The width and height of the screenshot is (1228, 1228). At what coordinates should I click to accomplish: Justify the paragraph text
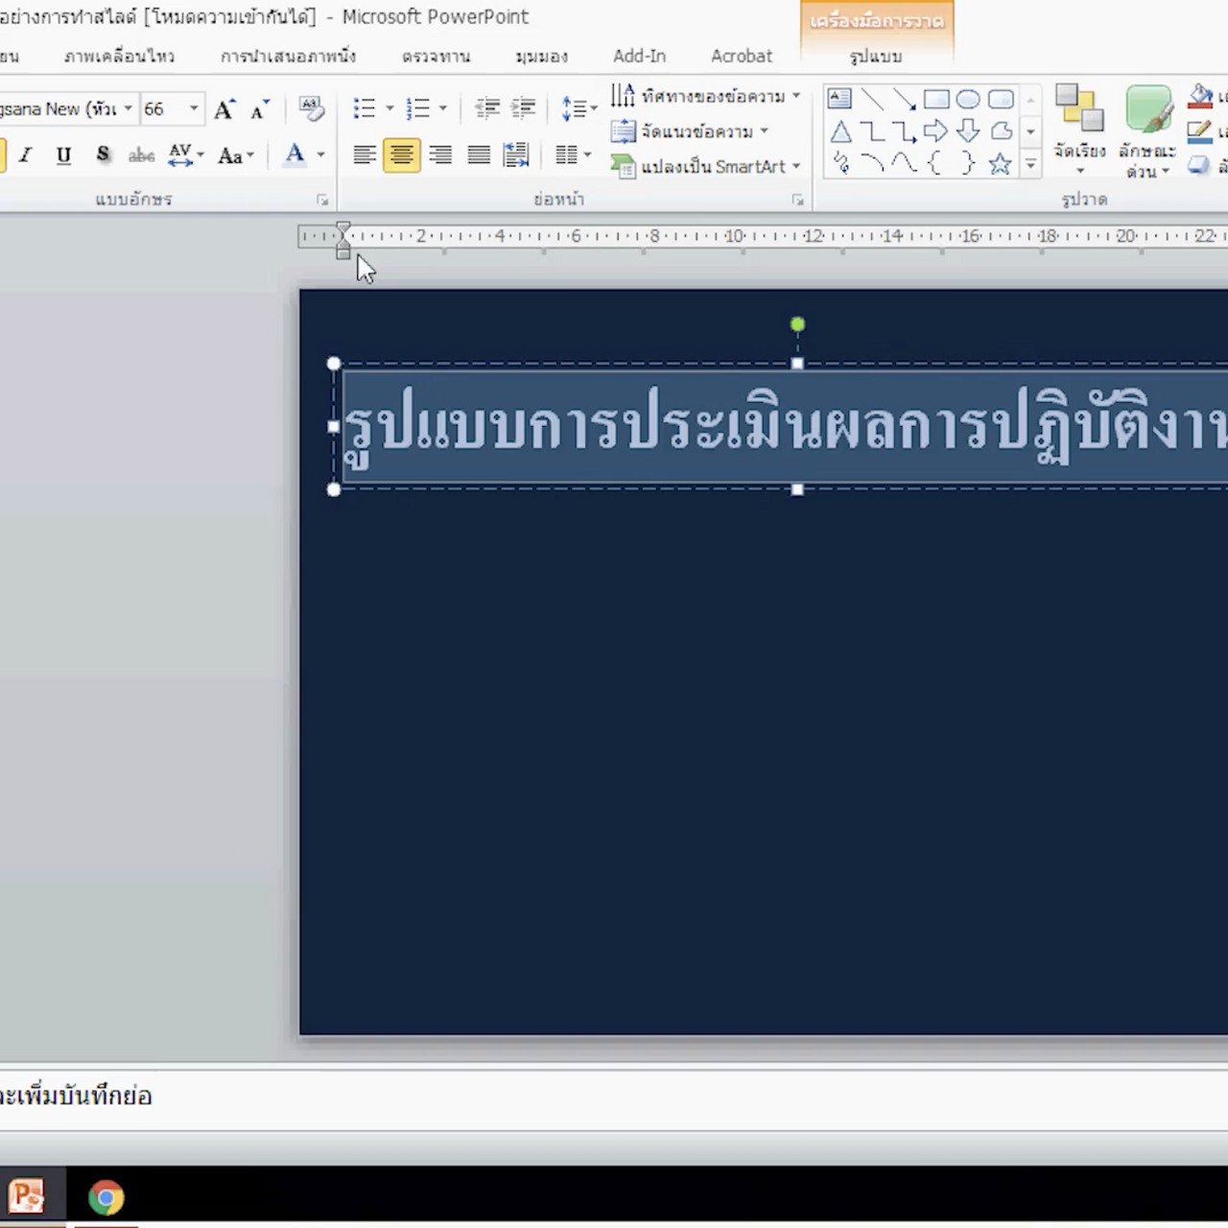point(479,154)
